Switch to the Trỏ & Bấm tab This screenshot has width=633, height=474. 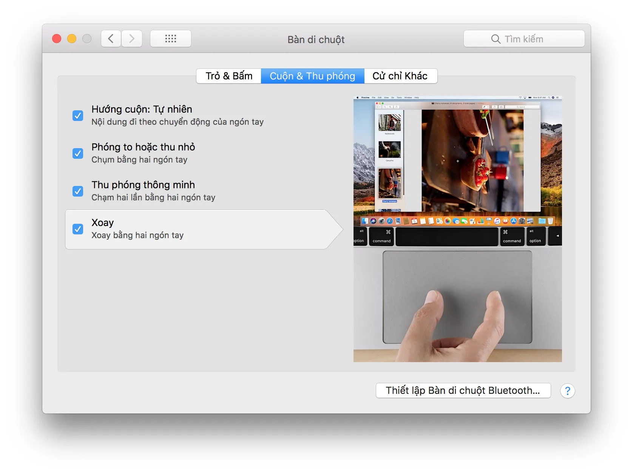[x=229, y=76]
